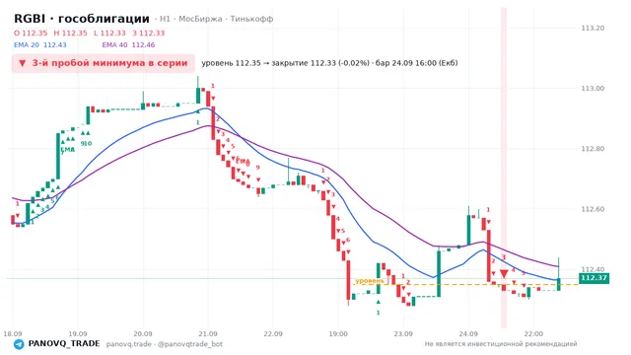The height and width of the screenshot is (355, 631).
Task: Click the 113.20 price axis label
Action: (593, 29)
